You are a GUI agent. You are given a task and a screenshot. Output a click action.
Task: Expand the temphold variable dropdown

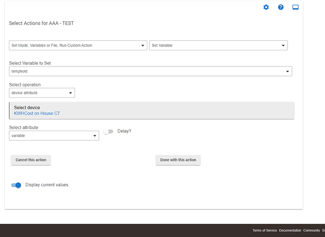pyautogui.click(x=151, y=71)
